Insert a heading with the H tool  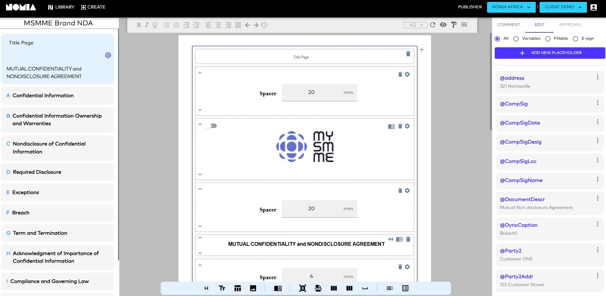[206, 288]
